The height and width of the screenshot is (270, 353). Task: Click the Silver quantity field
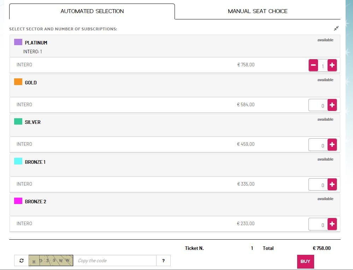click(318, 145)
